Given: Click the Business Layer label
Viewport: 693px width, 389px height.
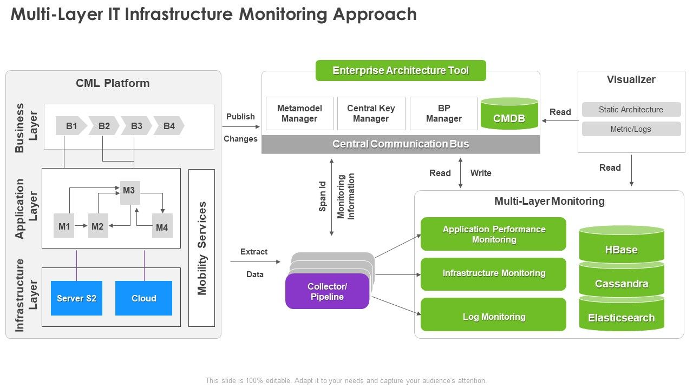Looking at the screenshot, I should point(27,128).
